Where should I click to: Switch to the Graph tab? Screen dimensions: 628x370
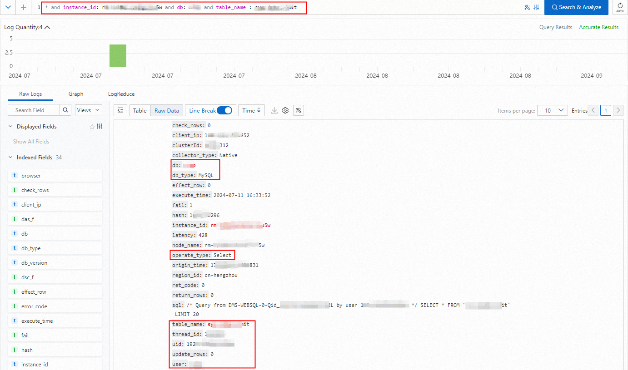[x=76, y=94]
